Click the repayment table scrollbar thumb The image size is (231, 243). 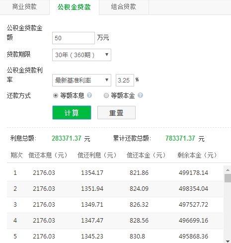coord(228,178)
